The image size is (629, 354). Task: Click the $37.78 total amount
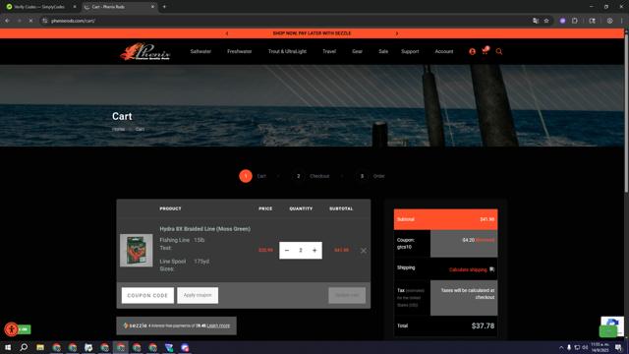point(483,325)
